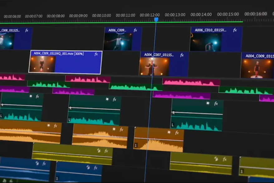
Task: Jump to 00:00:11:00 on the time ruler
Action: 125,15
